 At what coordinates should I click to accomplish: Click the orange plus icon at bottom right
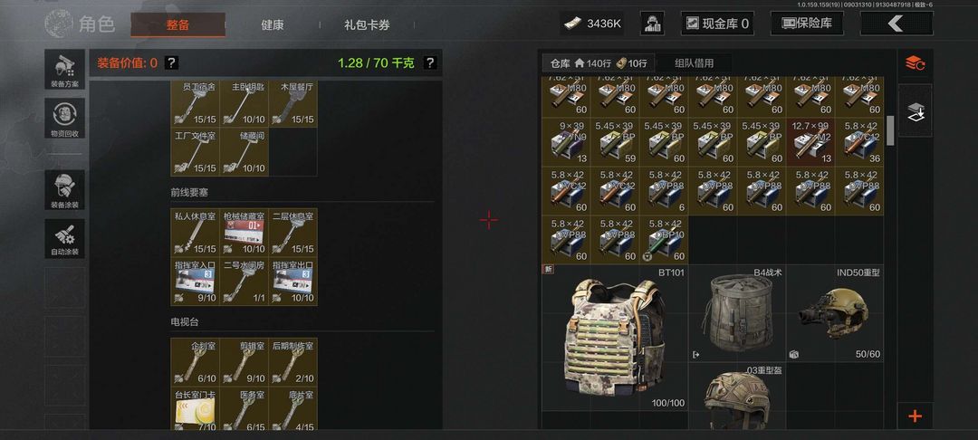[915, 416]
